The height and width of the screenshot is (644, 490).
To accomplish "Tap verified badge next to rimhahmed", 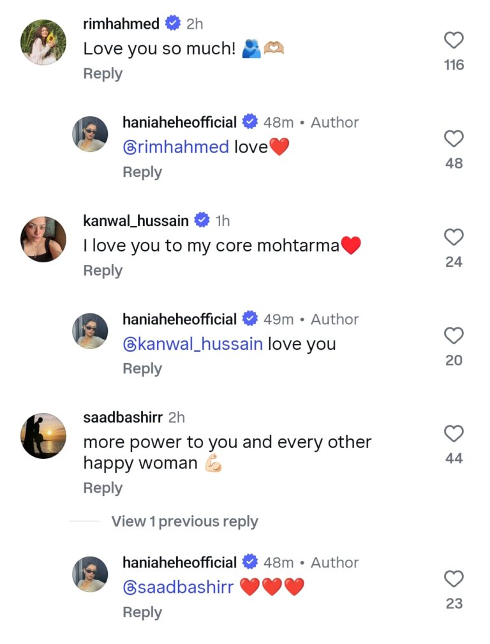I will [172, 24].
